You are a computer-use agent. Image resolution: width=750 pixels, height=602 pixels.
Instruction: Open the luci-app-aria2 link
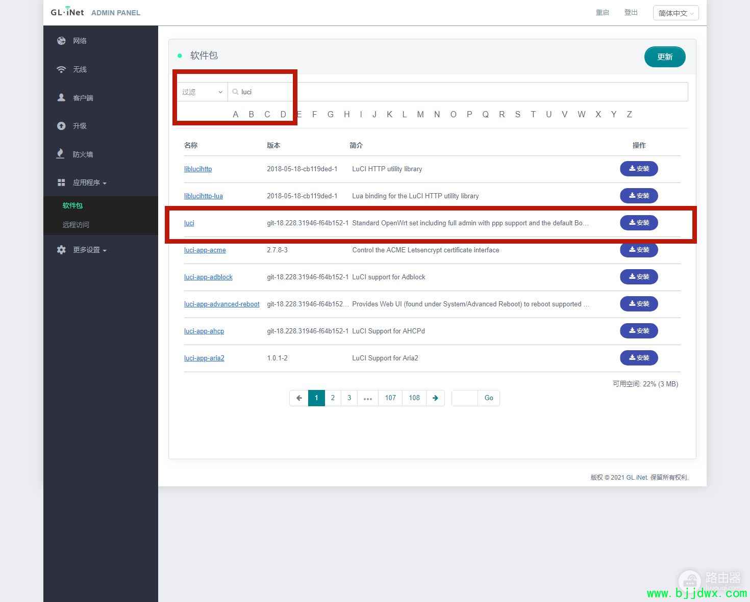tap(204, 358)
